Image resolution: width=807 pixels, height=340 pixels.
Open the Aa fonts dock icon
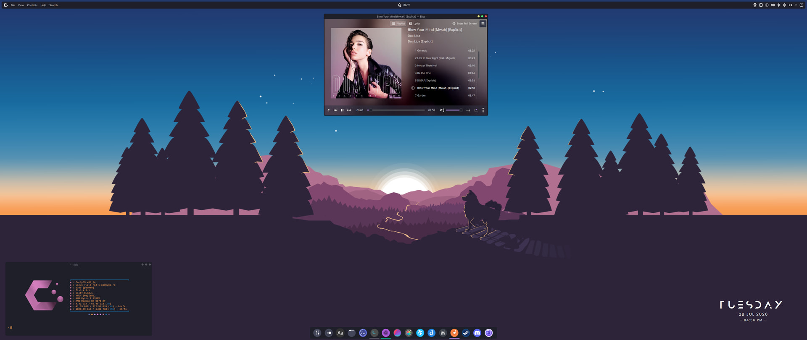click(340, 333)
